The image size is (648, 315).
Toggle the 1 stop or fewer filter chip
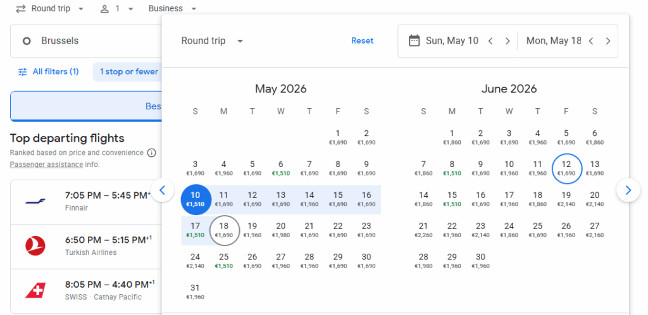pos(128,71)
